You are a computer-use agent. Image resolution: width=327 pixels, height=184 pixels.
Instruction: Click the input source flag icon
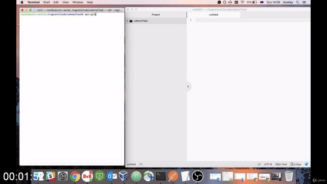262,2
